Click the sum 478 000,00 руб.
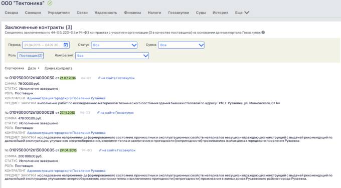 pyautogui.click(x=30, y=118)
